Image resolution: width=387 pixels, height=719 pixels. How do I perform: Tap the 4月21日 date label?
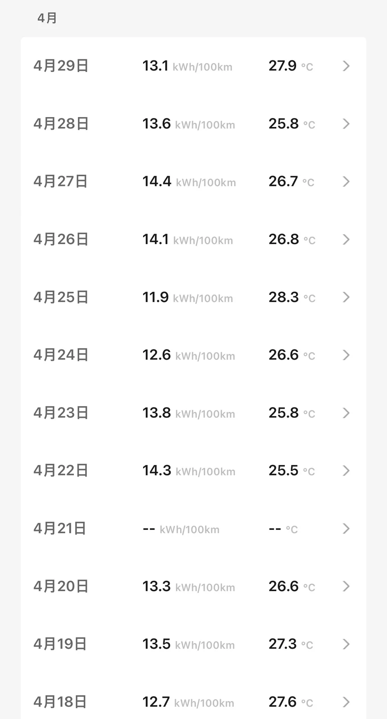coord(60,529)
